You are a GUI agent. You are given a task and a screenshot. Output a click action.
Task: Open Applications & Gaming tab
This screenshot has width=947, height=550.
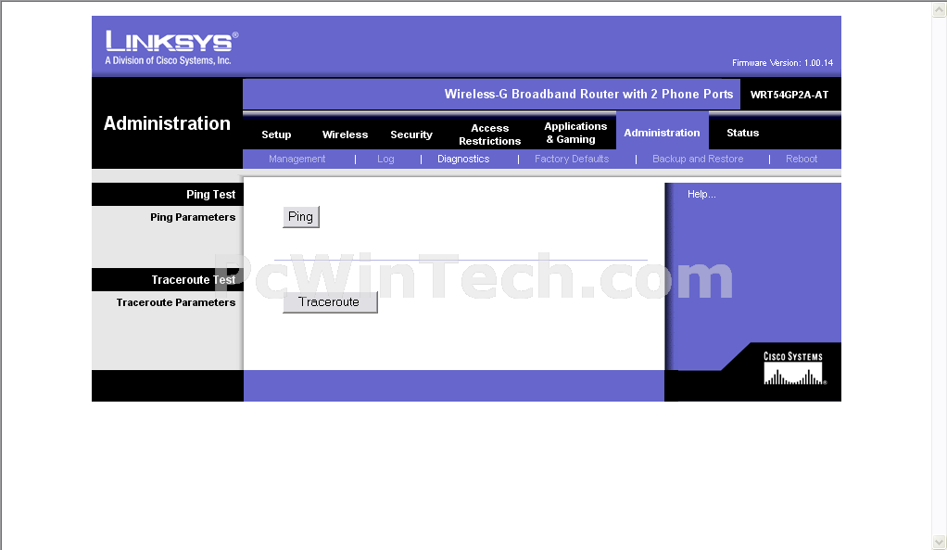point(575,133)
